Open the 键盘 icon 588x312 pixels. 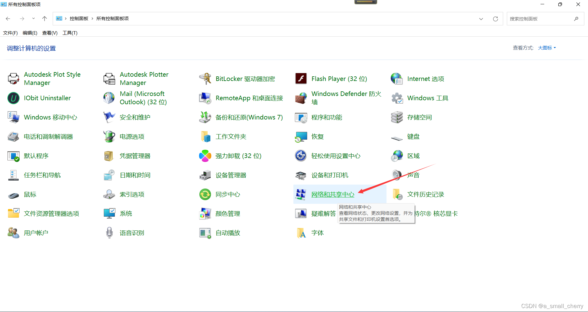pos(397,138)
